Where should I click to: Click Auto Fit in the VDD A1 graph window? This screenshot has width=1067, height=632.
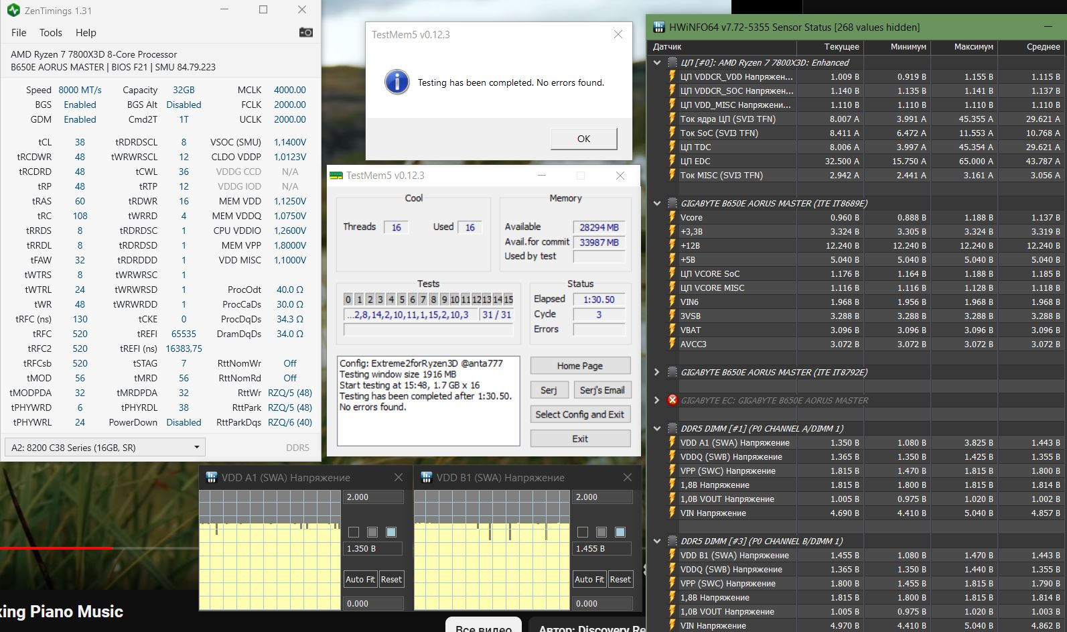pos(360,579)
